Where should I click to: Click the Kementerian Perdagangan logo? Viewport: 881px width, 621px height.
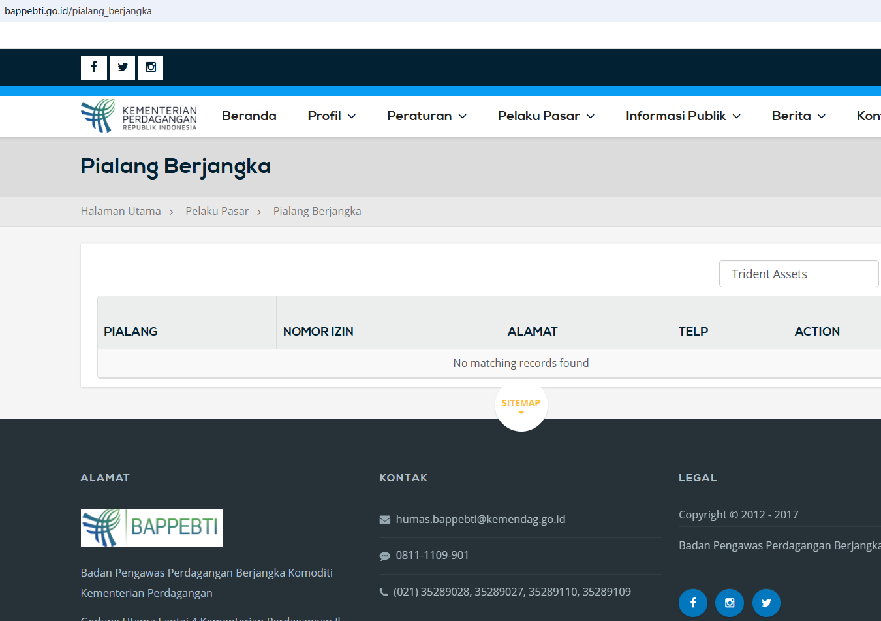pyautogui.click(x=139, y=116)
